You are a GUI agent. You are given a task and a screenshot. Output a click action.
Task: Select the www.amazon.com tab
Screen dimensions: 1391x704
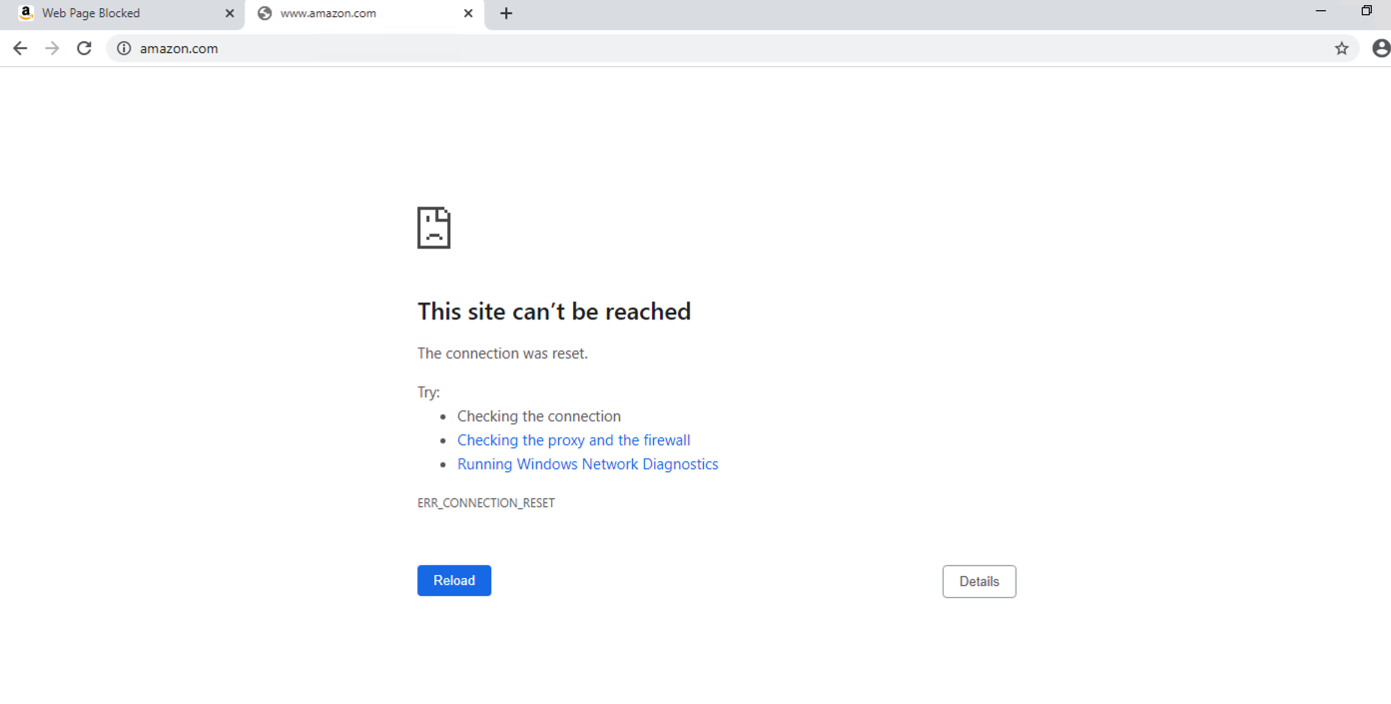pyautogui.click(x=340, y=14)
